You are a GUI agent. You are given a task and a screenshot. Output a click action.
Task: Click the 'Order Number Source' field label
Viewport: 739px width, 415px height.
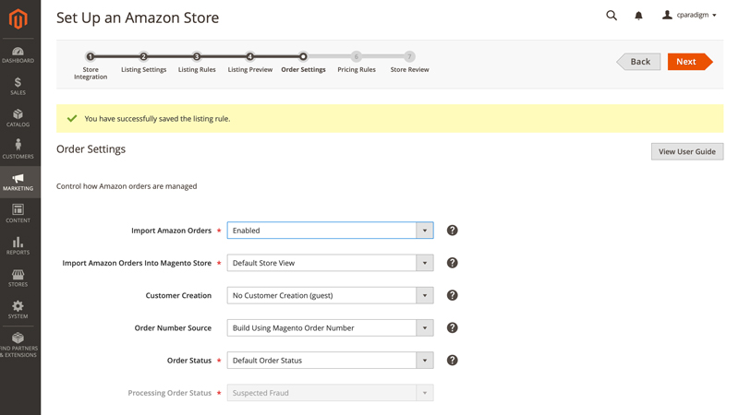[x=173, y=328]
